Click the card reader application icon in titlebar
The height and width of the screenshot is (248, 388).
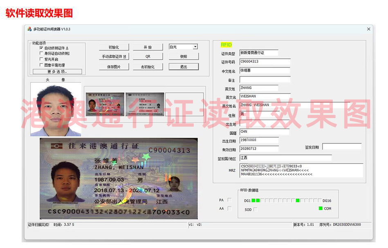[x=30, y=29]
